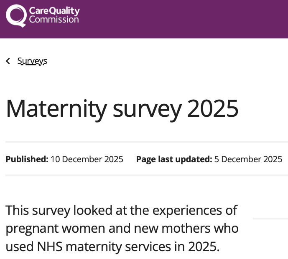Click "2025" in the main page heading
288x259 pixels.
[212, 108]
